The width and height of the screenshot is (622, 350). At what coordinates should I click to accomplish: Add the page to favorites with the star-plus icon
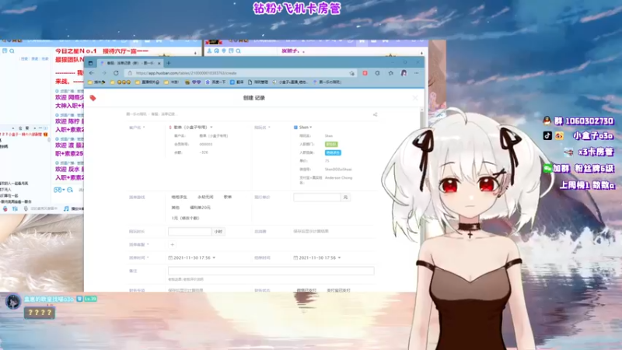pyautogui.click(x=352, y=73)
